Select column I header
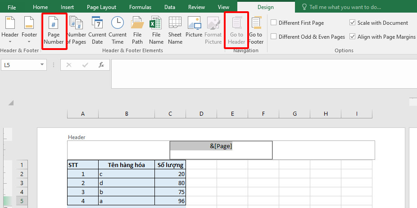Image resolution: width=417 pixels, height=208 pixels. tap(357, 114)
